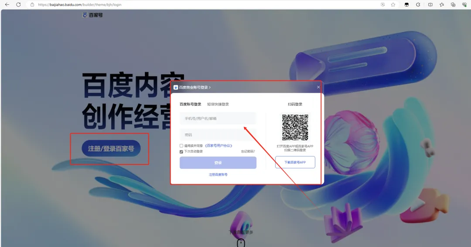Viewport: 471px width, 247px height.
Task: Uncheck the 下次自动登录 checkbox
Action: click(181, 151)
